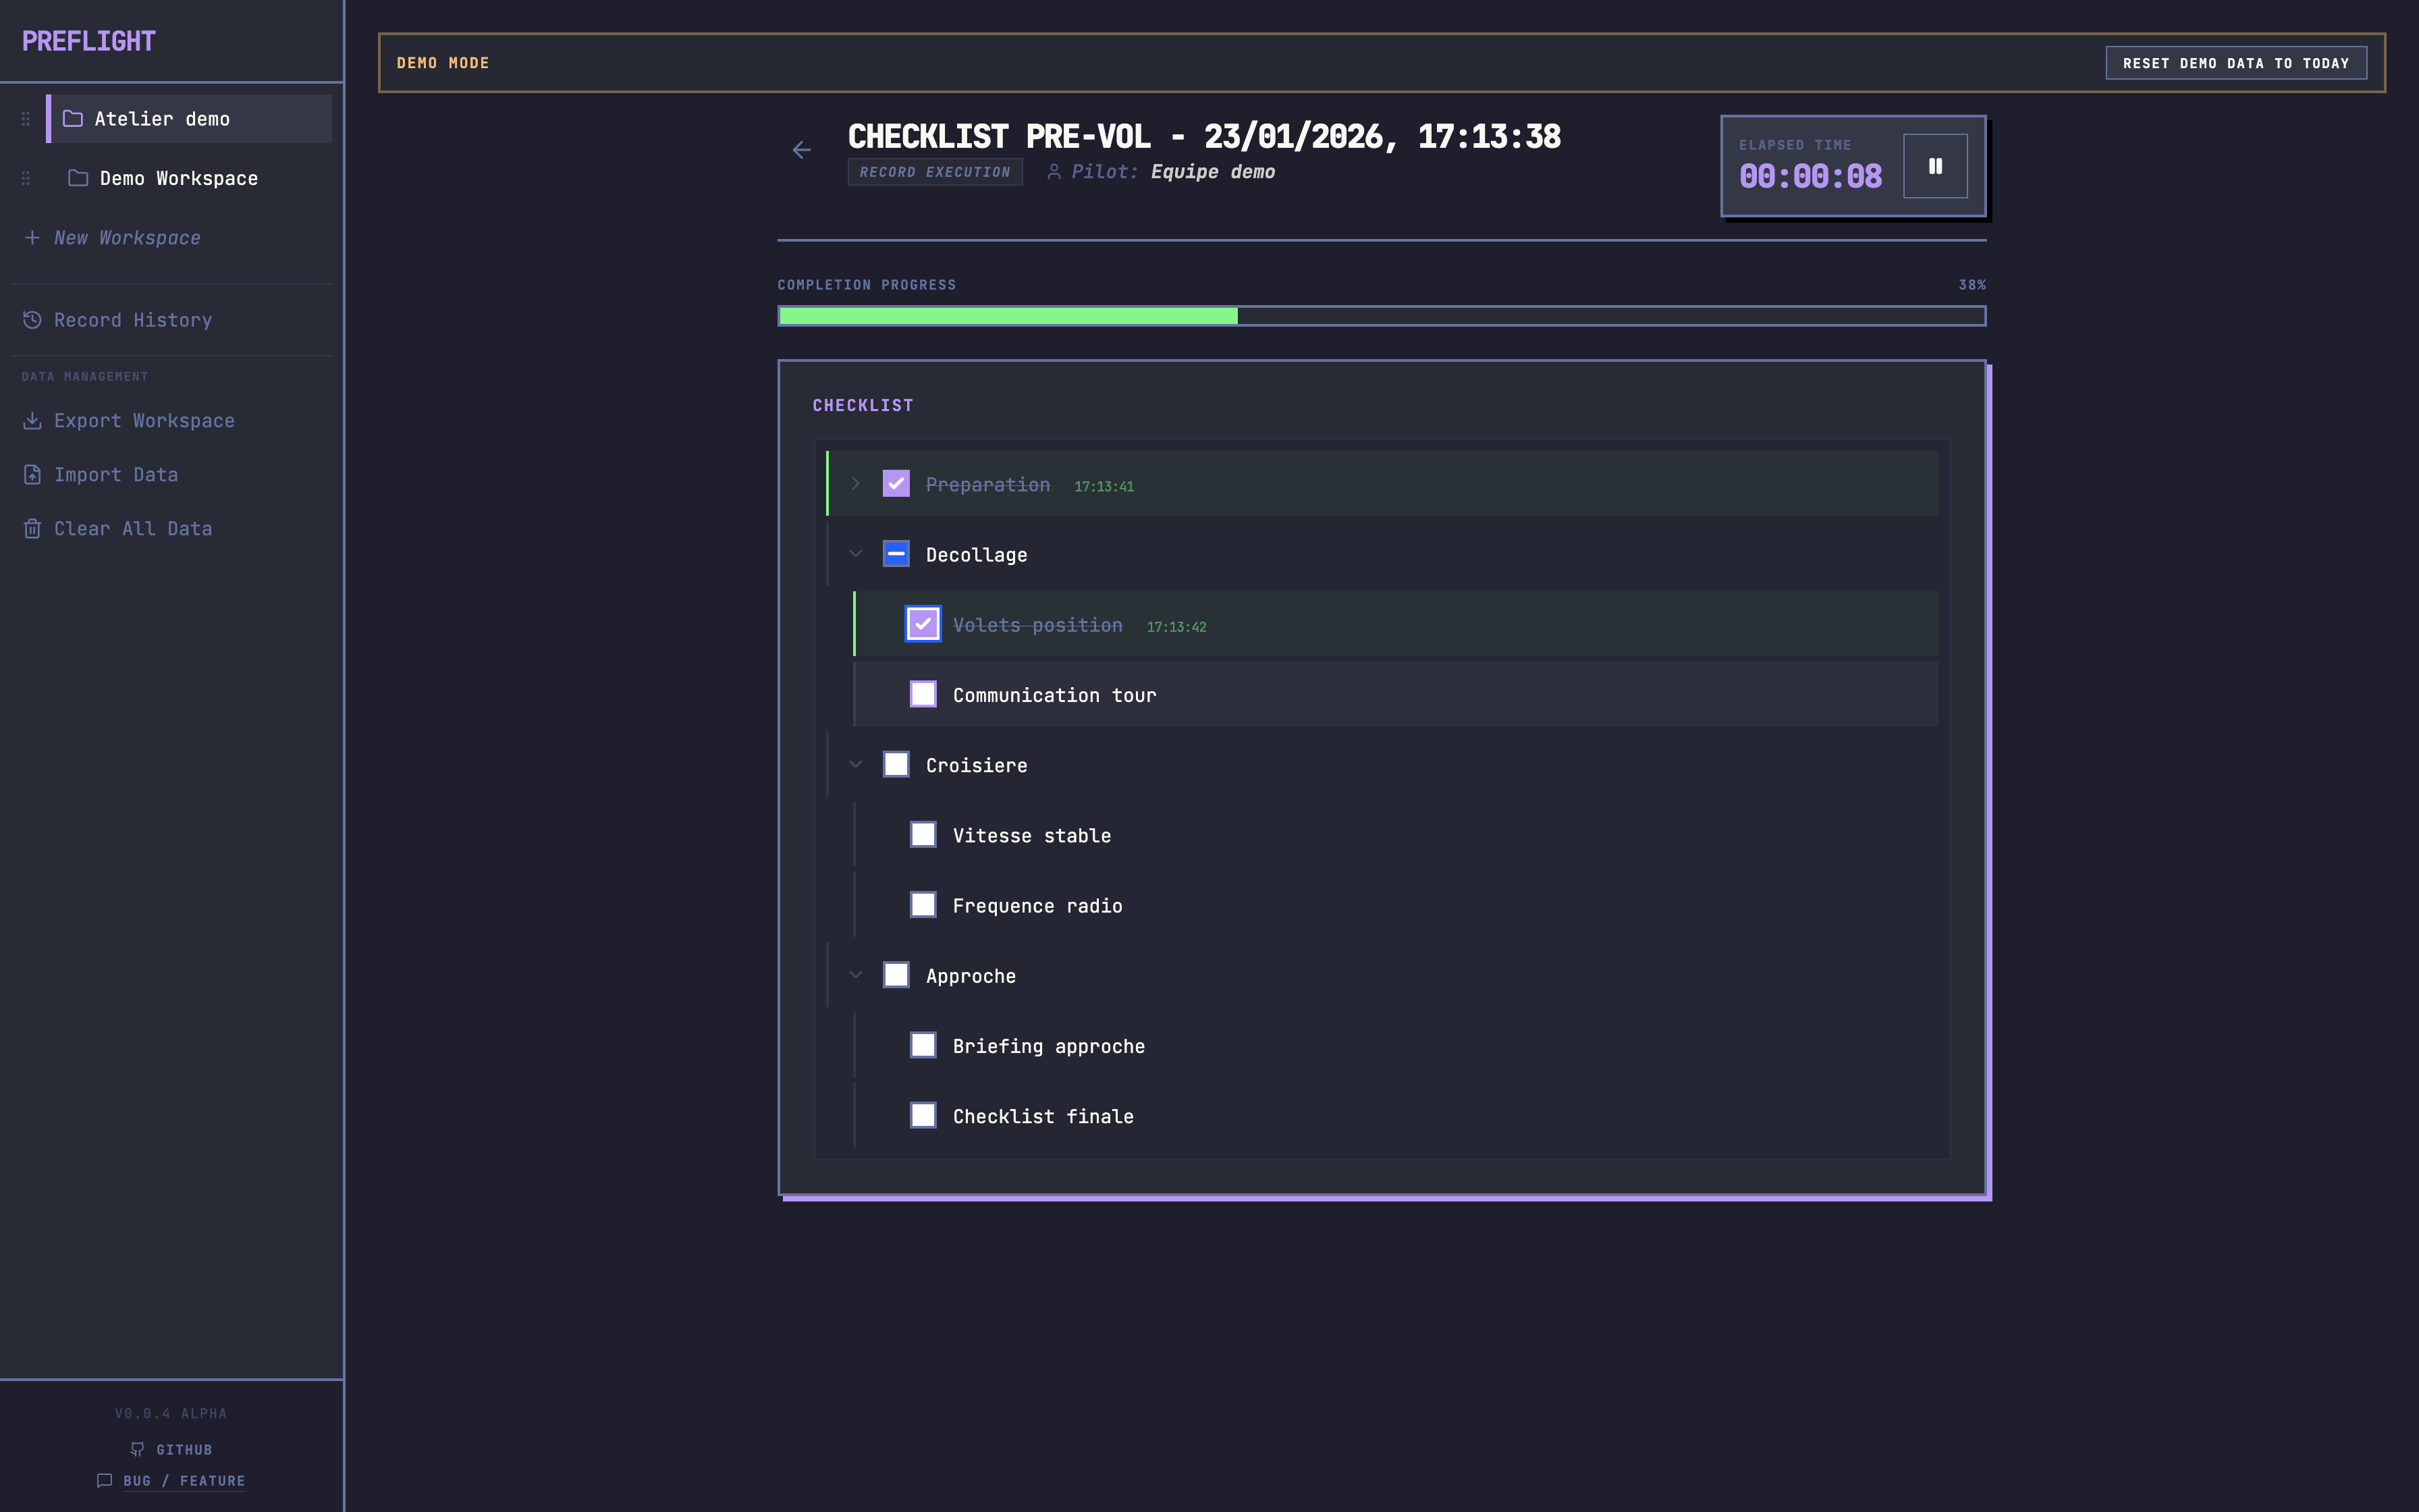The width and height of the screenshot is (2419, 1512).
Task: Check the Frequence radio checkbox
Action: (x=923, y=905)
